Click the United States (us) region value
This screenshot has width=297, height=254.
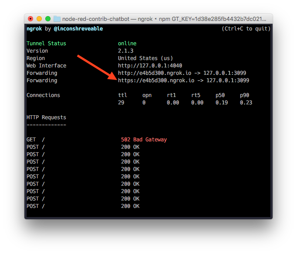tap(145, 58)
